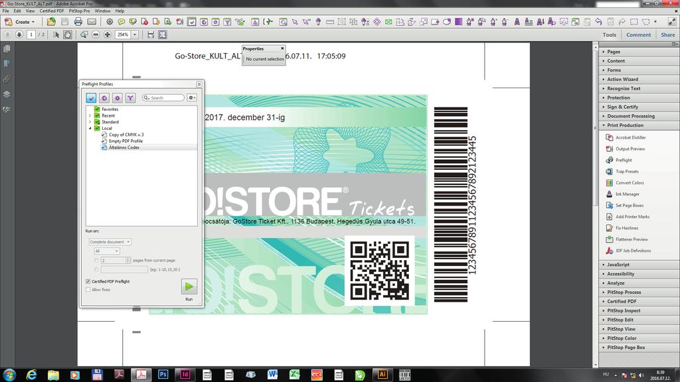Open JDF Job Definitions tool
The image size is (680, 382).
(633, 250)
